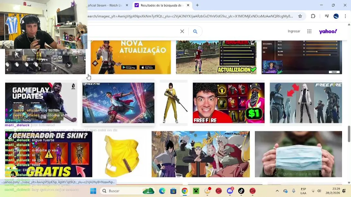This screenshot has width=351, height=197.
Task: Click the page vertical scrollbar thumb
Action: coord(349,134)
